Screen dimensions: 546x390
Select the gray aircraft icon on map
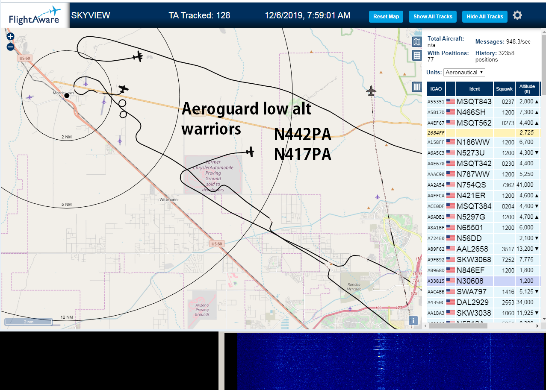[x=371, y=91]
